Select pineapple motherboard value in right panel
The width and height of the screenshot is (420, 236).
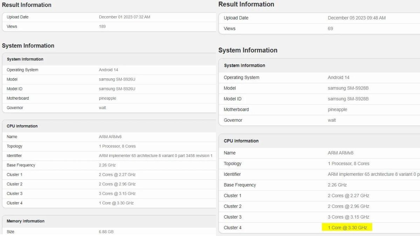click(x=337, y=109)
